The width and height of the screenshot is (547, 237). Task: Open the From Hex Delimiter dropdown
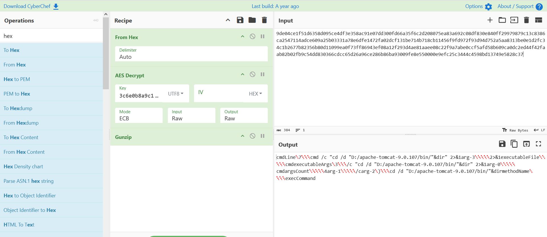(191, 54)
